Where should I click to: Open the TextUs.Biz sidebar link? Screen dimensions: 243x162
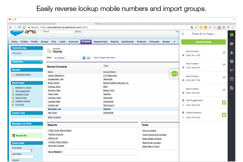(17, 53)
